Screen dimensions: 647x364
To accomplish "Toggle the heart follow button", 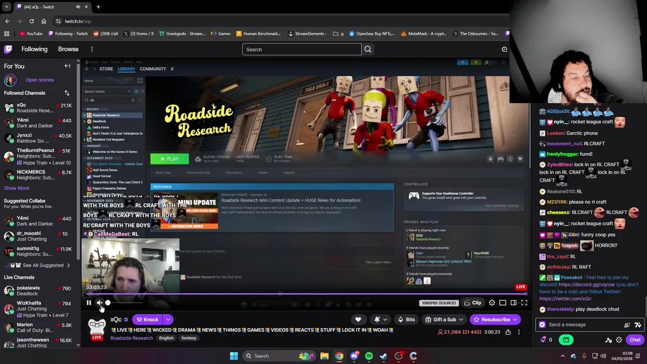I will click(358, 320).
